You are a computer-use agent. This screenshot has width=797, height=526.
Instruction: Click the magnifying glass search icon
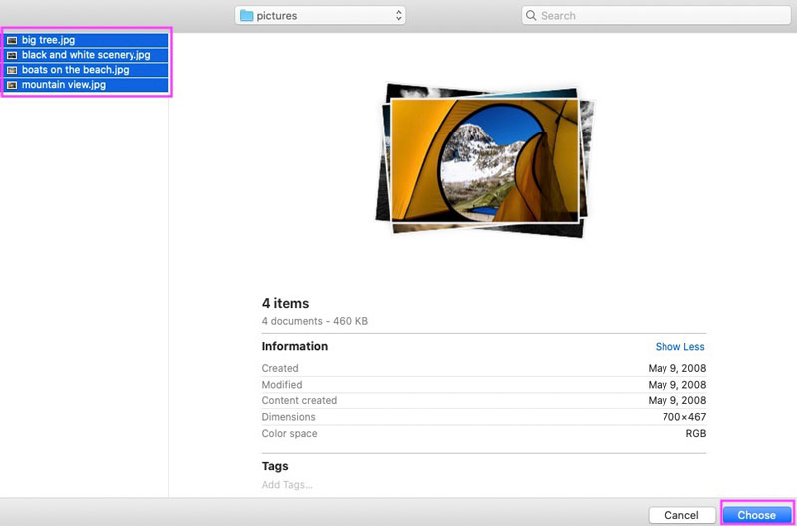[532, 16]
